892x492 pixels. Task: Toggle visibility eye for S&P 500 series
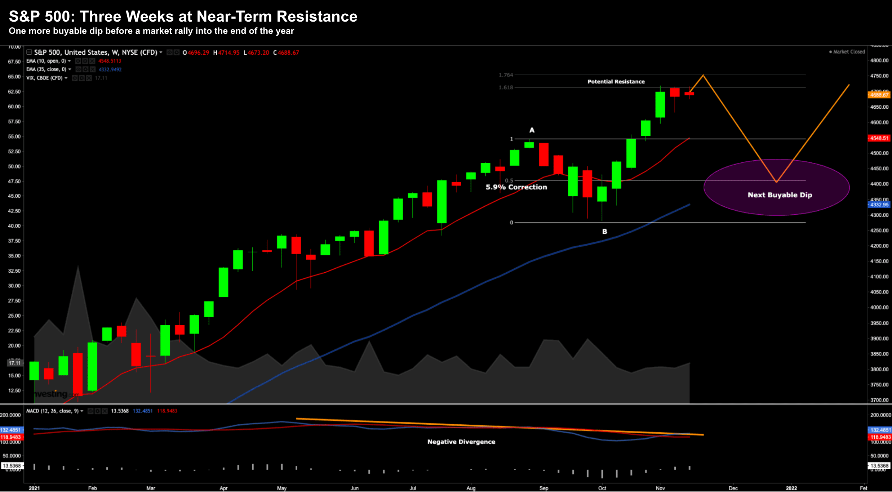click(169, 53)
